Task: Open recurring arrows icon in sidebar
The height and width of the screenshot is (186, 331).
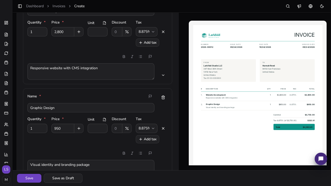Action: coord(6,53)
